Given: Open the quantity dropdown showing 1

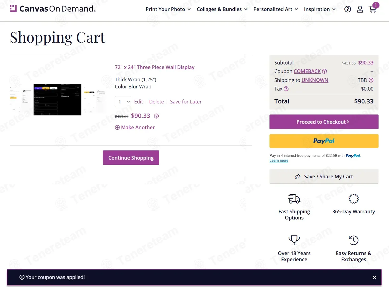Looking at the screenshot, I should (123, 102).
